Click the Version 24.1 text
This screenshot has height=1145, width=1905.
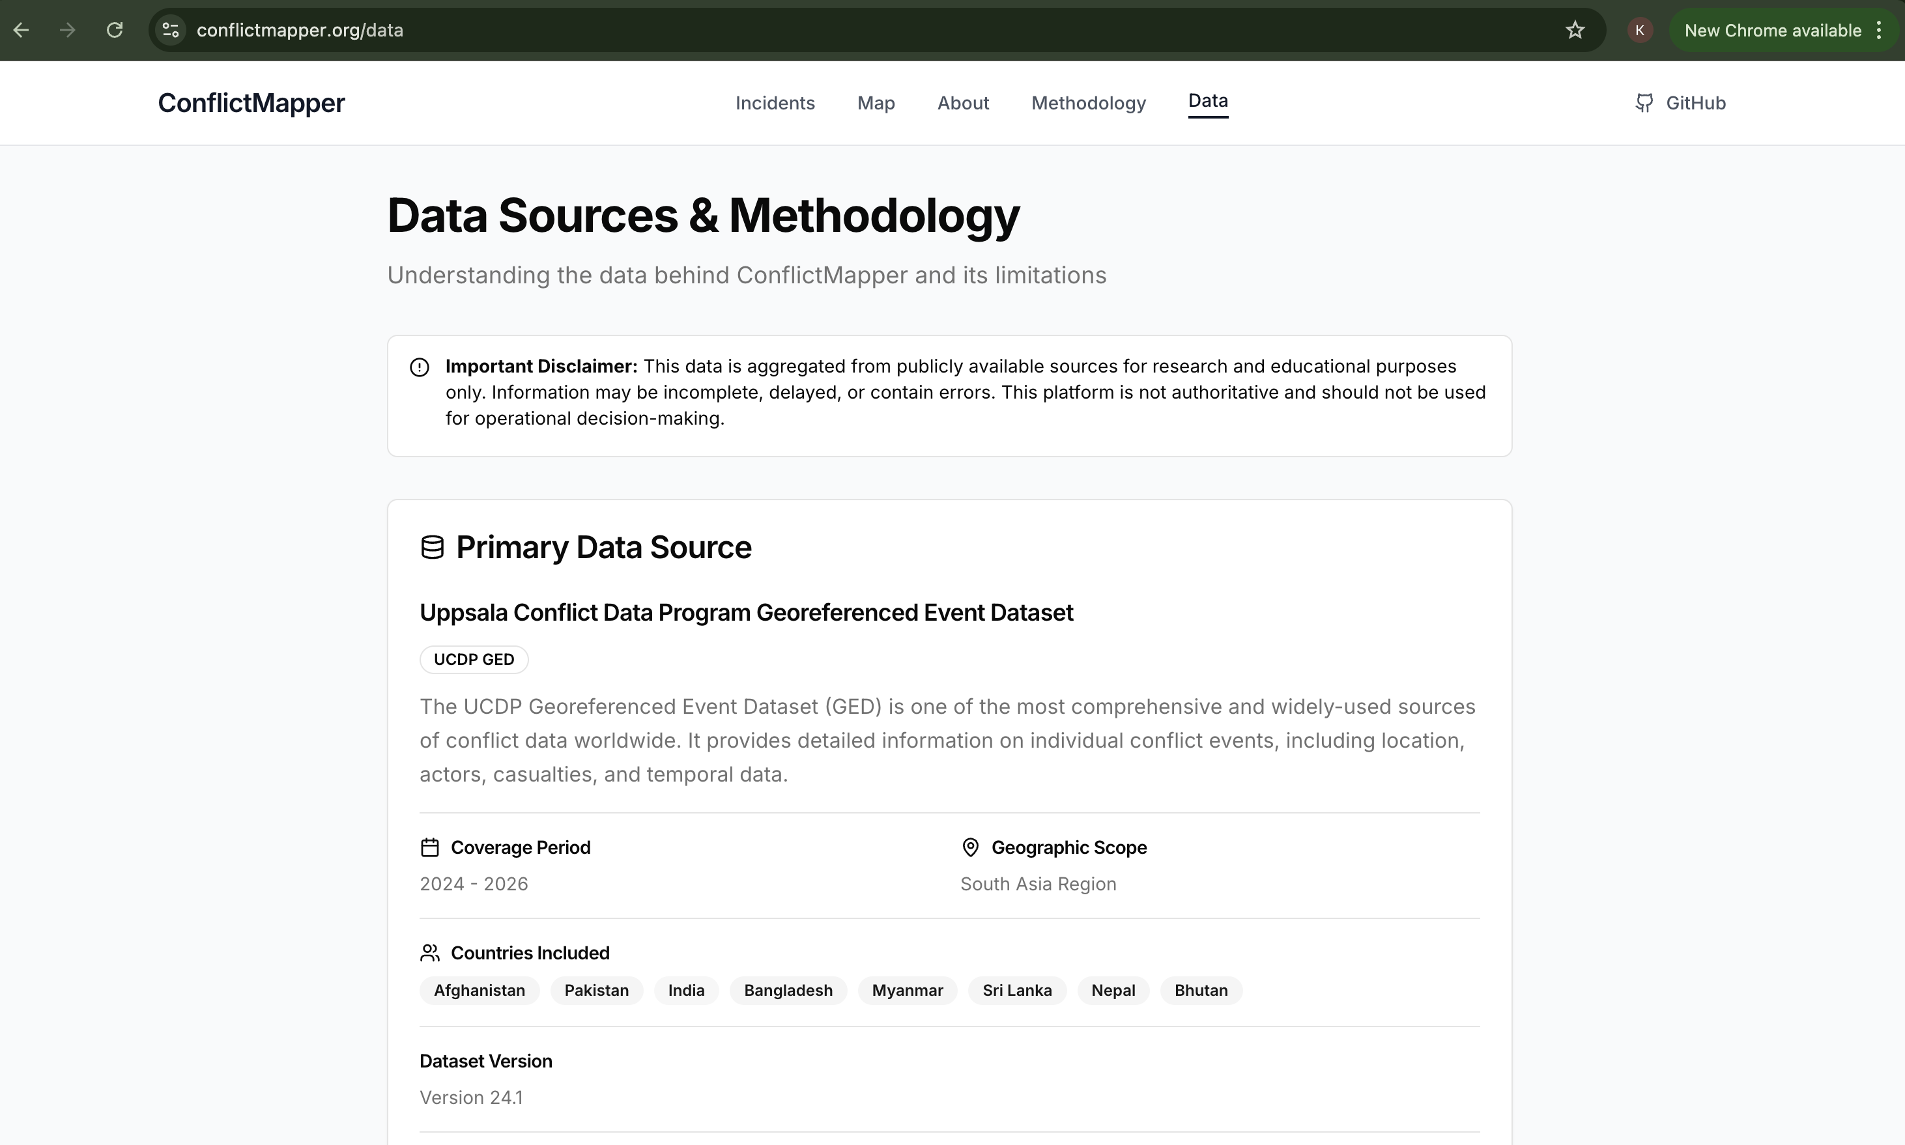tap(472, 1098)
